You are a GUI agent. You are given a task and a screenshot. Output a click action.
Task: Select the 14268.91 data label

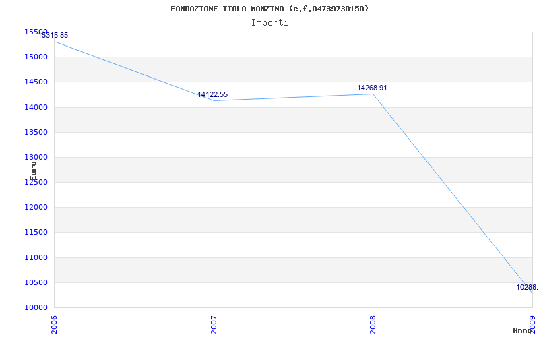click(372, 88)
